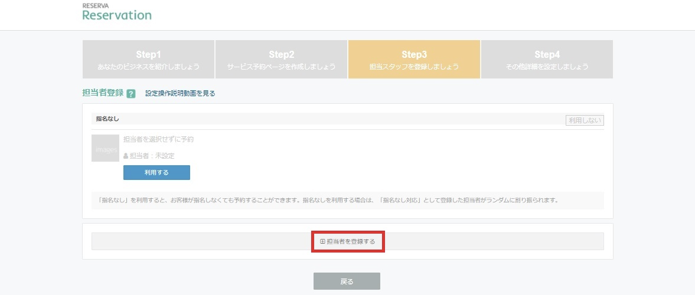Click the RESERVA Reservation logo
Image resolution: width=695 pixels, height=295 pixels.
click(x=117, y=12)
